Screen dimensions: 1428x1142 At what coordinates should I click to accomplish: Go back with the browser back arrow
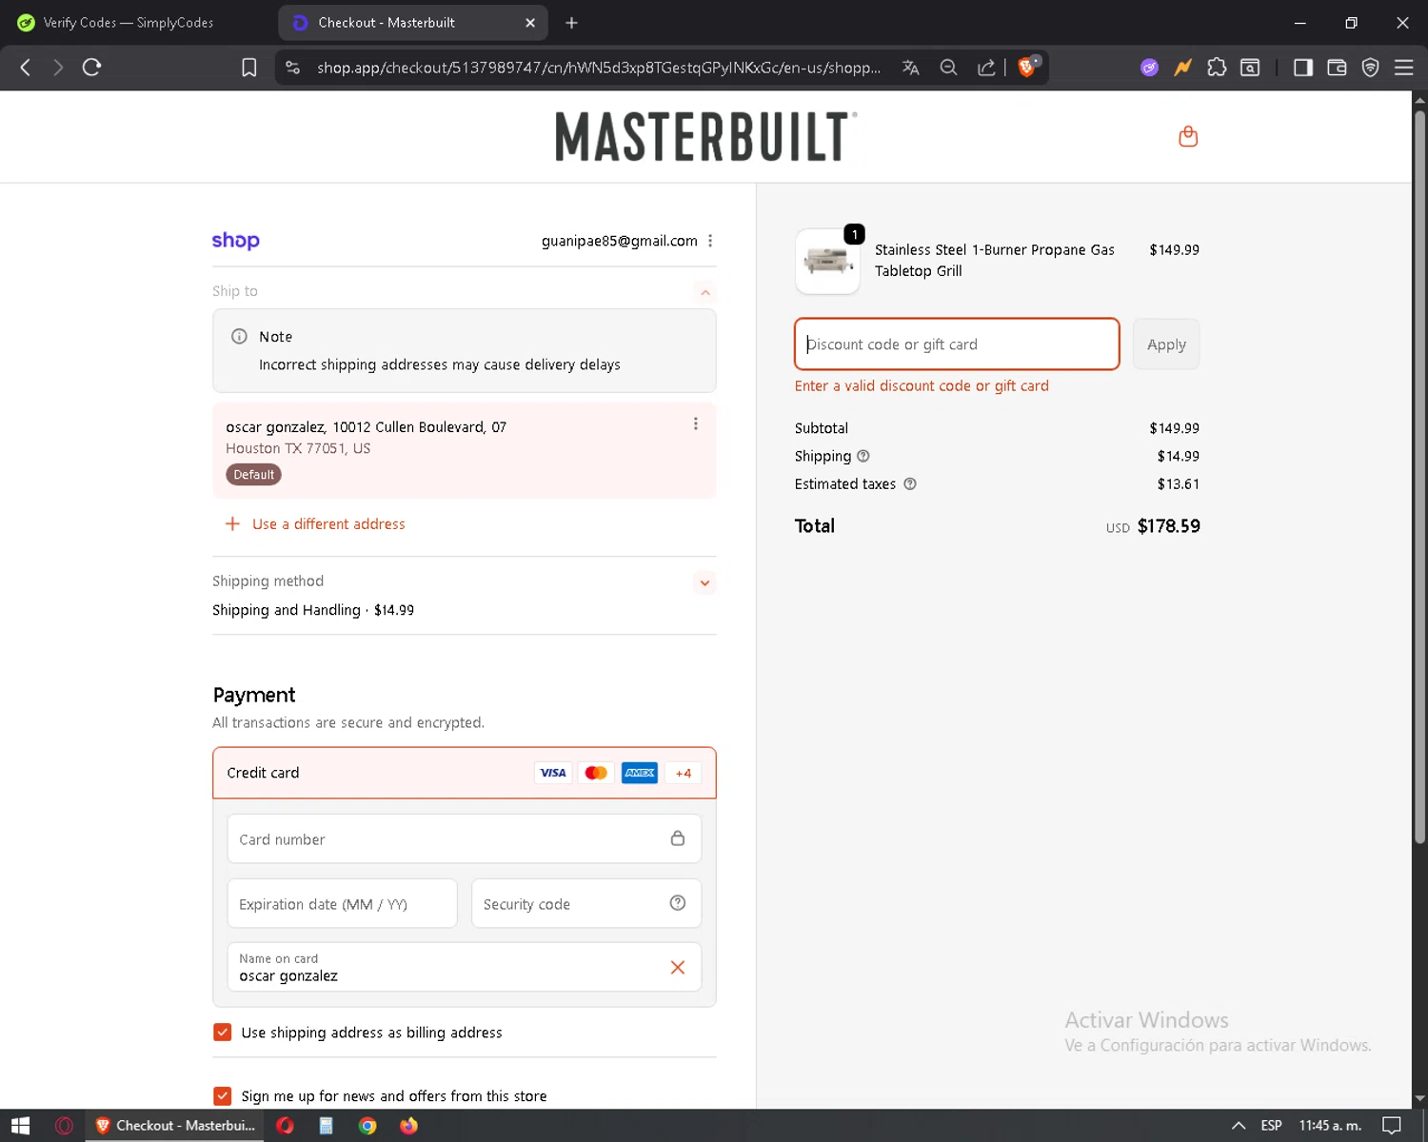[x=26, y=68]
